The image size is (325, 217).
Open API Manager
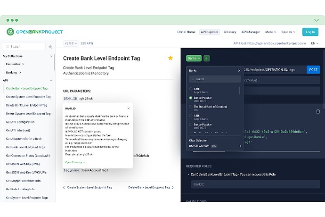pos(251,32)
